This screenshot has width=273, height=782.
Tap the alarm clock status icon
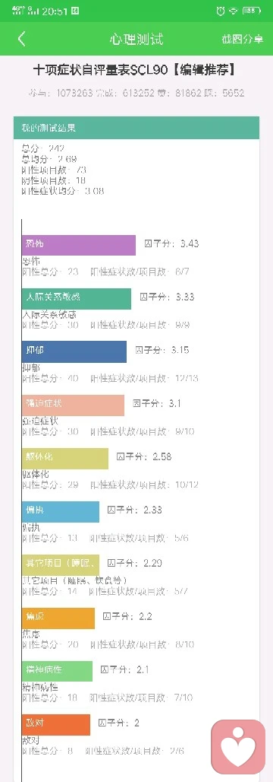coord(221,11)
